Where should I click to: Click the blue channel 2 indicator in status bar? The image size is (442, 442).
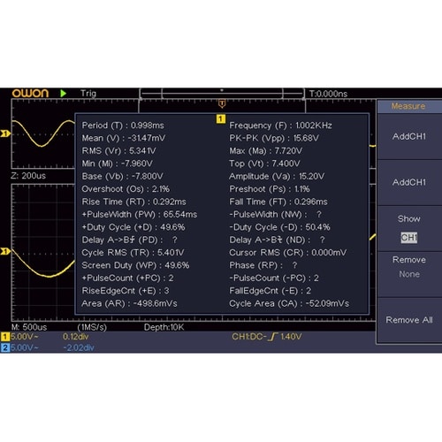tap(5, 347)
